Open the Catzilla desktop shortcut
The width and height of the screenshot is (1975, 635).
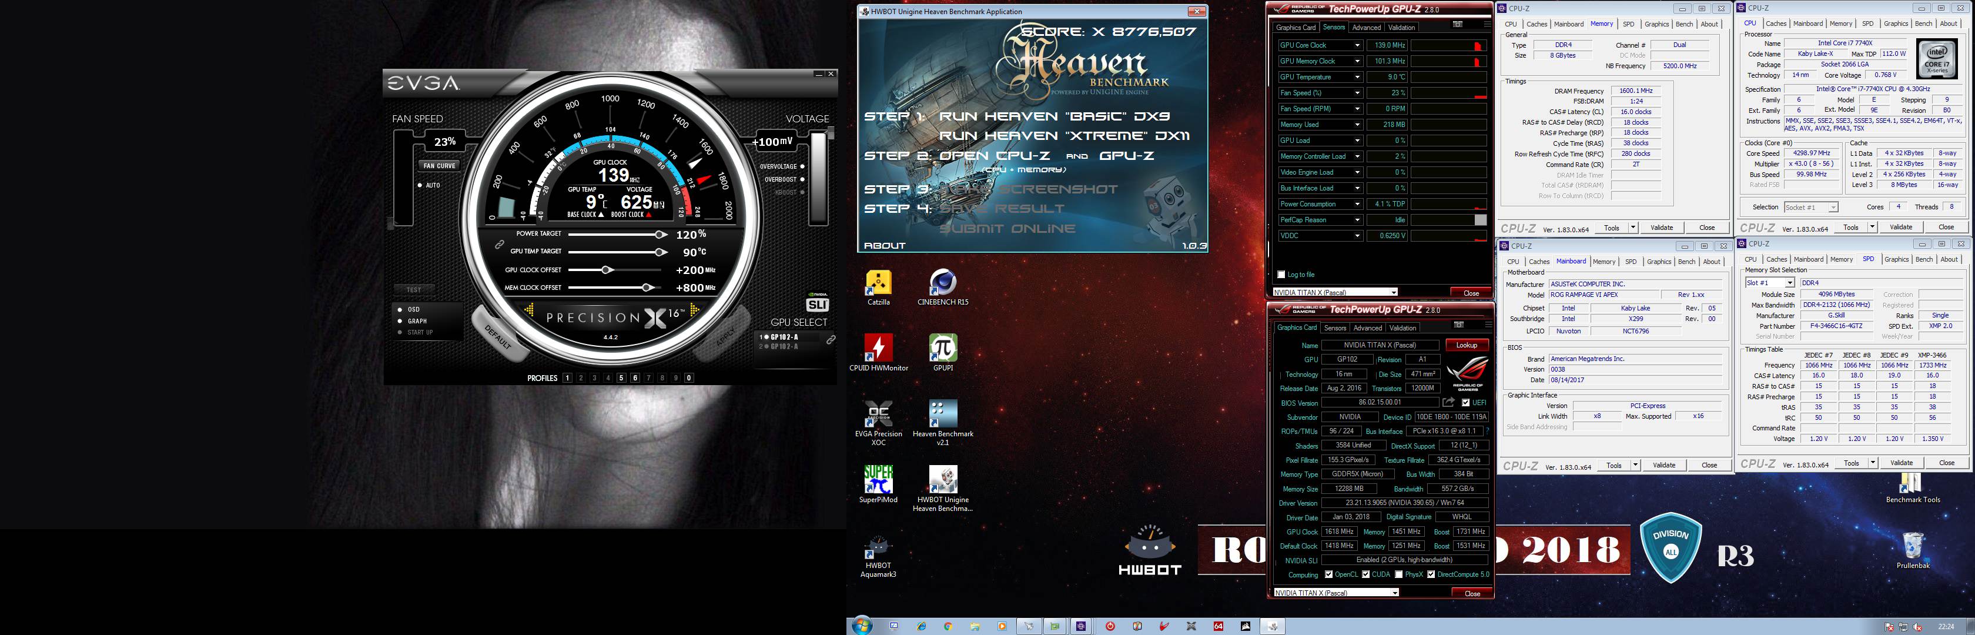coord(878,288)
